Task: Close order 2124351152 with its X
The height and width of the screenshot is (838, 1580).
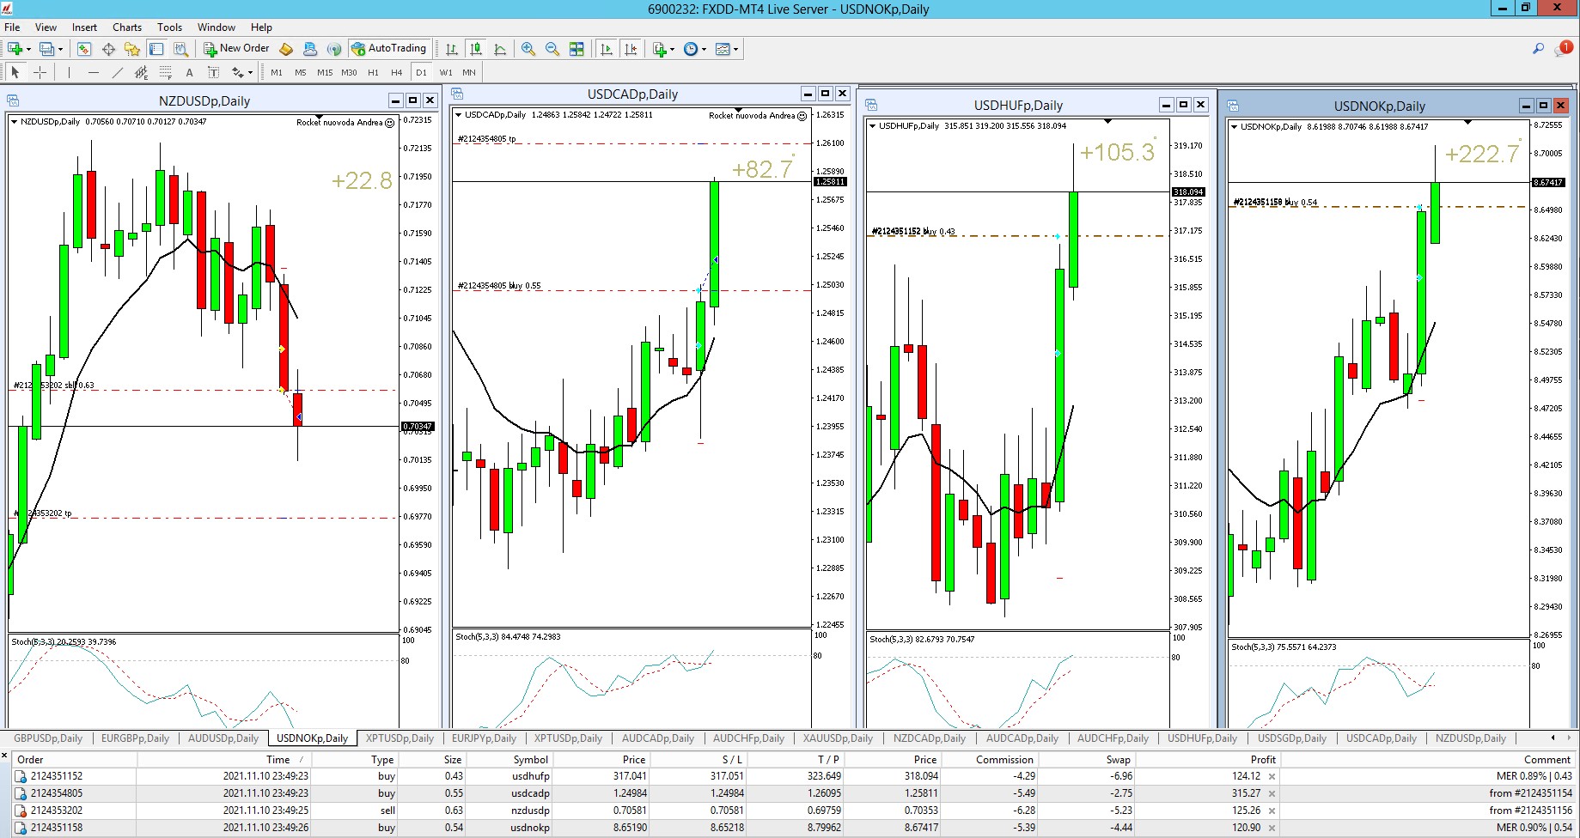Action: pos(1272,776)
